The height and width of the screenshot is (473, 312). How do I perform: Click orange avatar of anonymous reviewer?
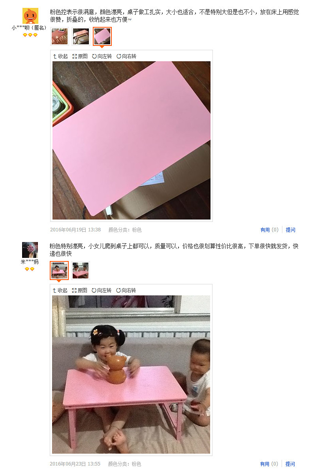click(30, 16)
